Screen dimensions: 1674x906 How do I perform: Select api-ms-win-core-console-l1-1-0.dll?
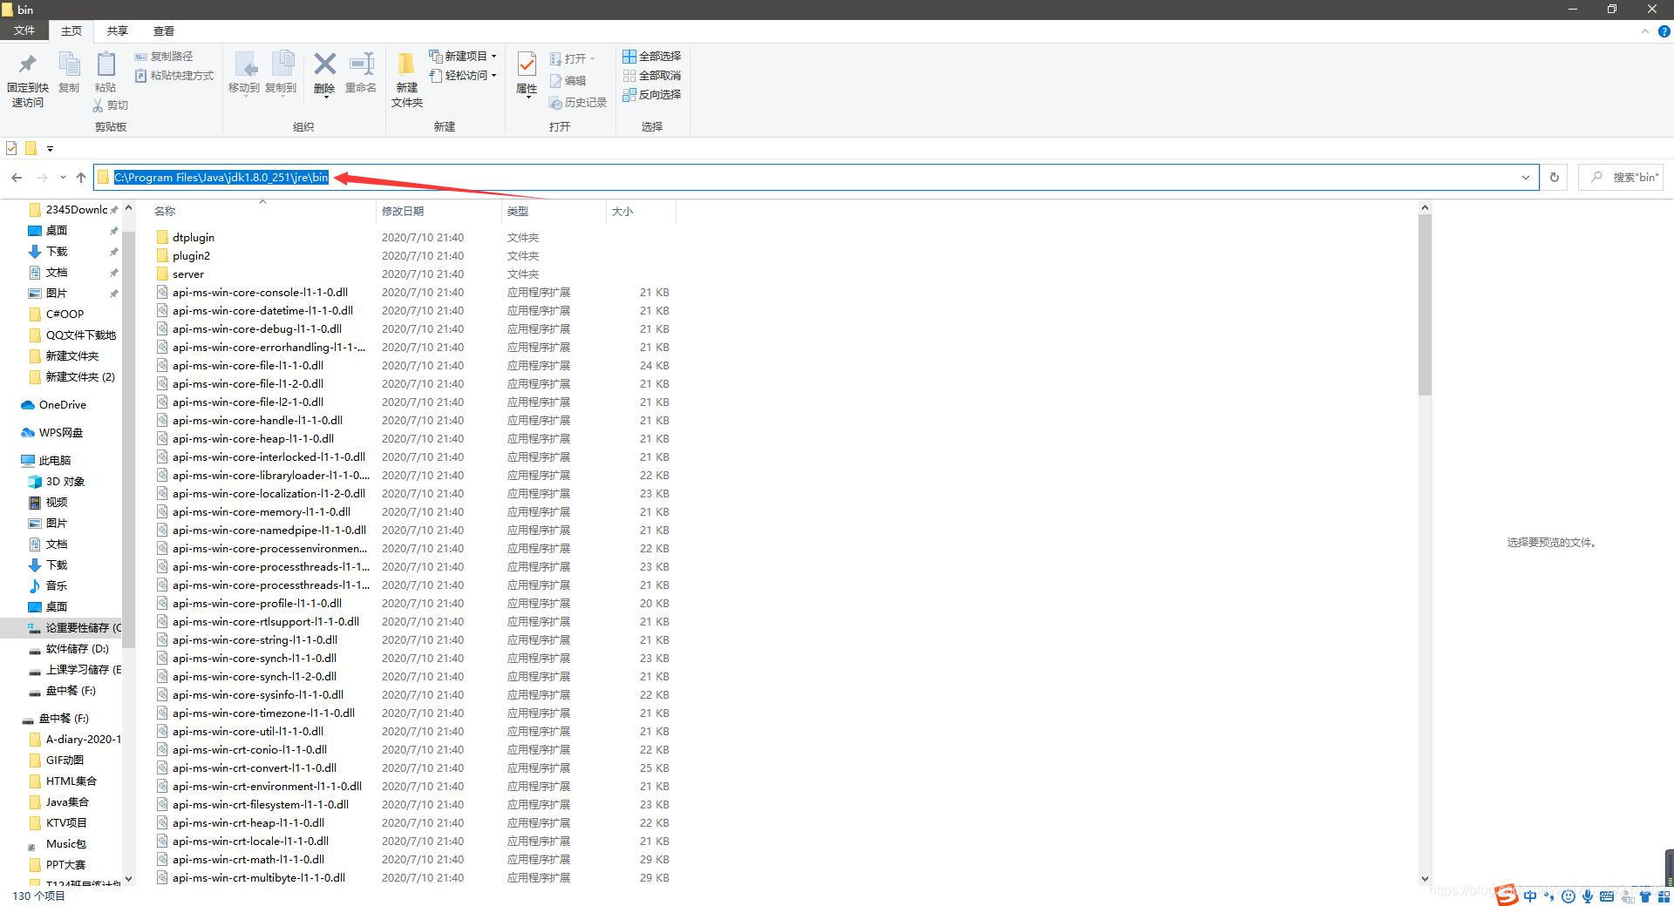click(x=260, y=292)
